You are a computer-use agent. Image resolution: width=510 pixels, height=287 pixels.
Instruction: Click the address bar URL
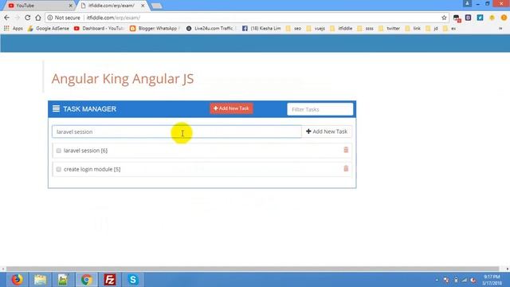[x=113, y=18]
